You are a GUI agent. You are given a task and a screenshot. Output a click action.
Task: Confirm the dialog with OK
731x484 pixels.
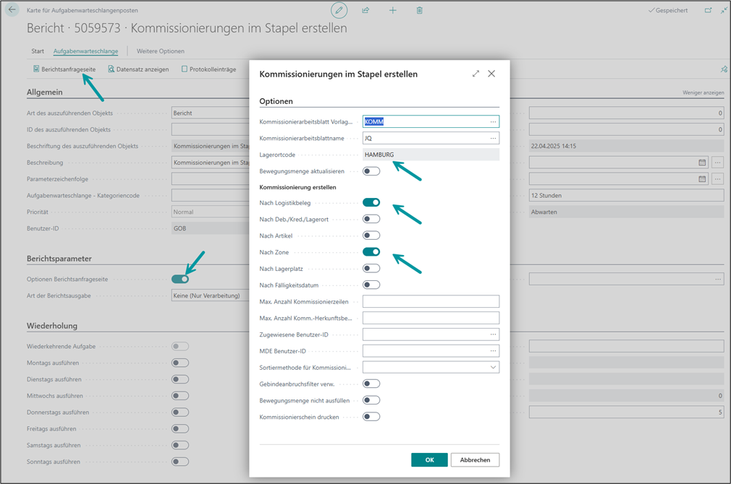click(x=429, y=460)
